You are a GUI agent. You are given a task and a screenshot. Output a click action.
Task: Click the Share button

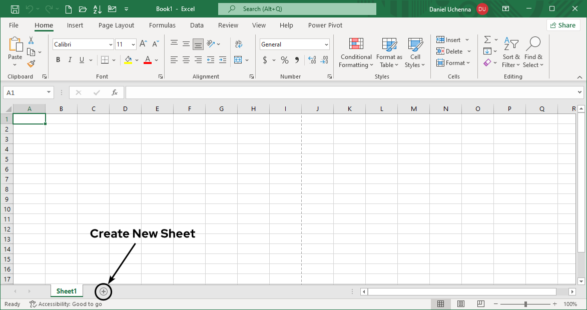(x=563, y=24)
